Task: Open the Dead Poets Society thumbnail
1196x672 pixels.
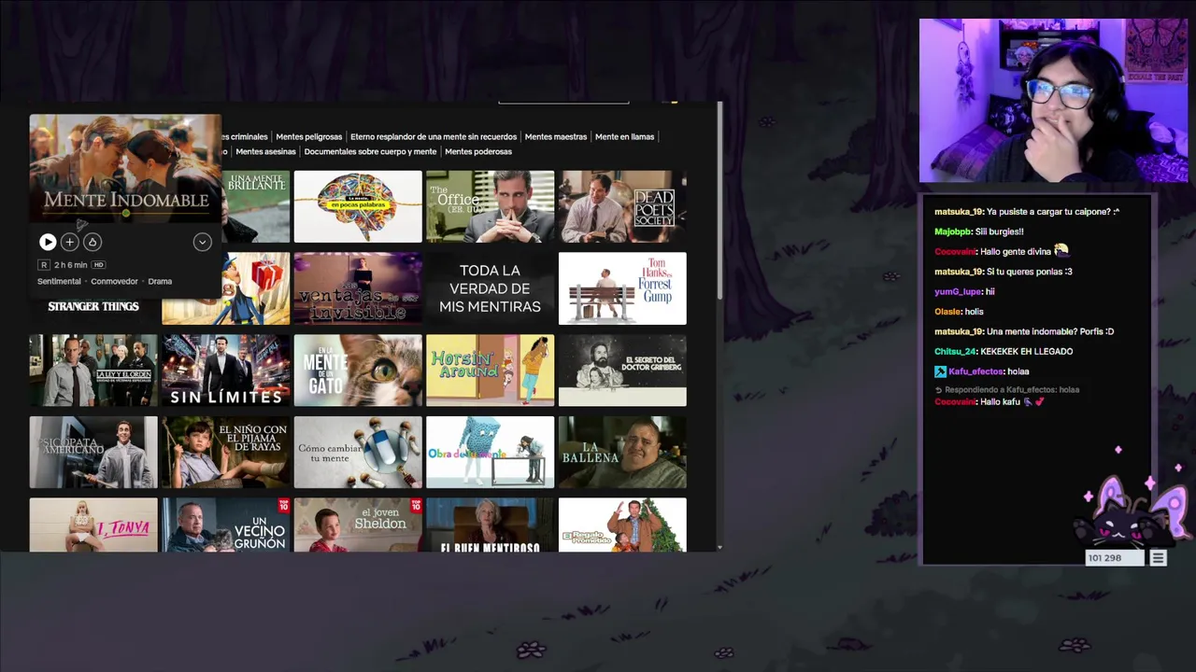Action: 622,206
